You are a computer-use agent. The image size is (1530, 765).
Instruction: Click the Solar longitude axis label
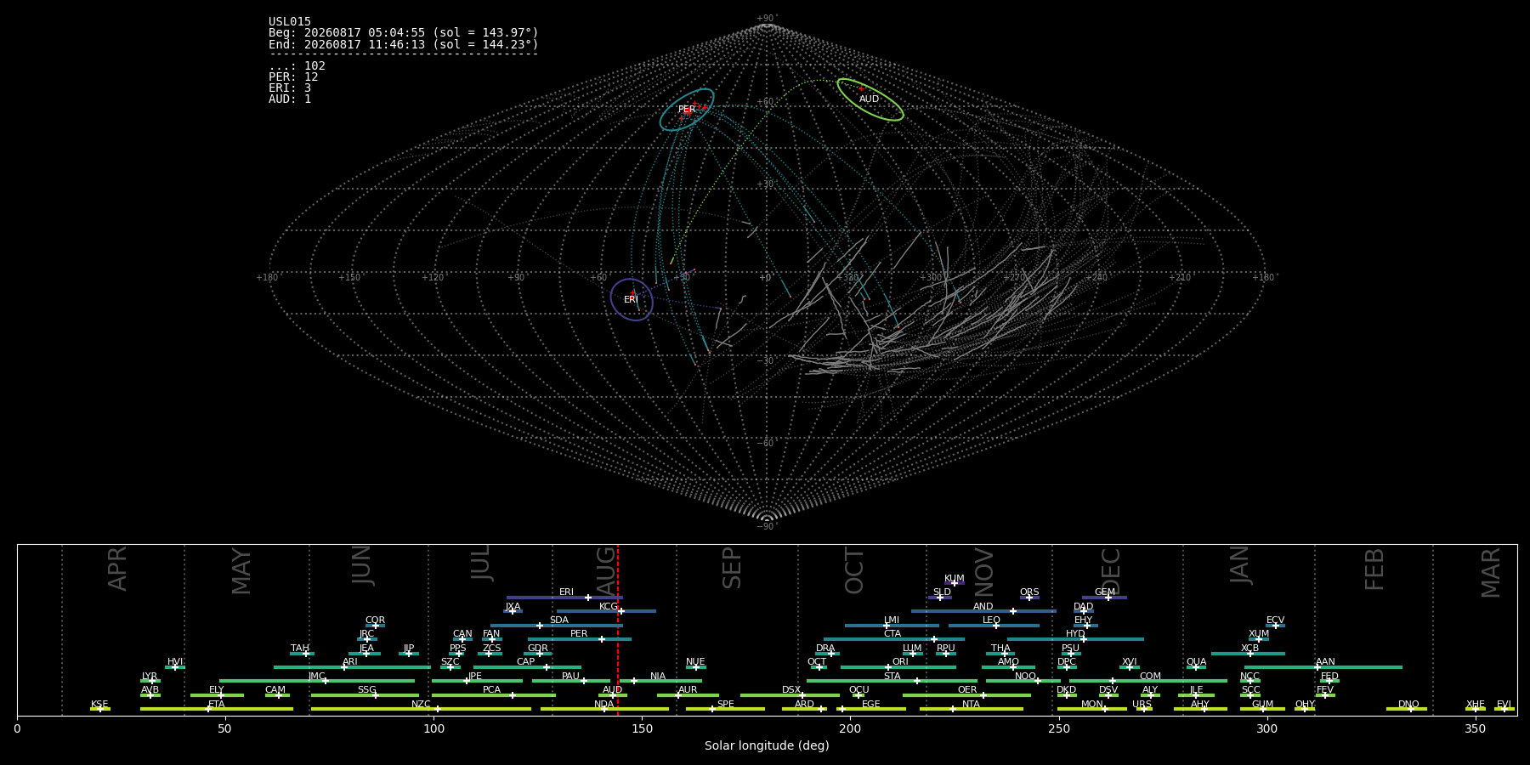(767, 745)
